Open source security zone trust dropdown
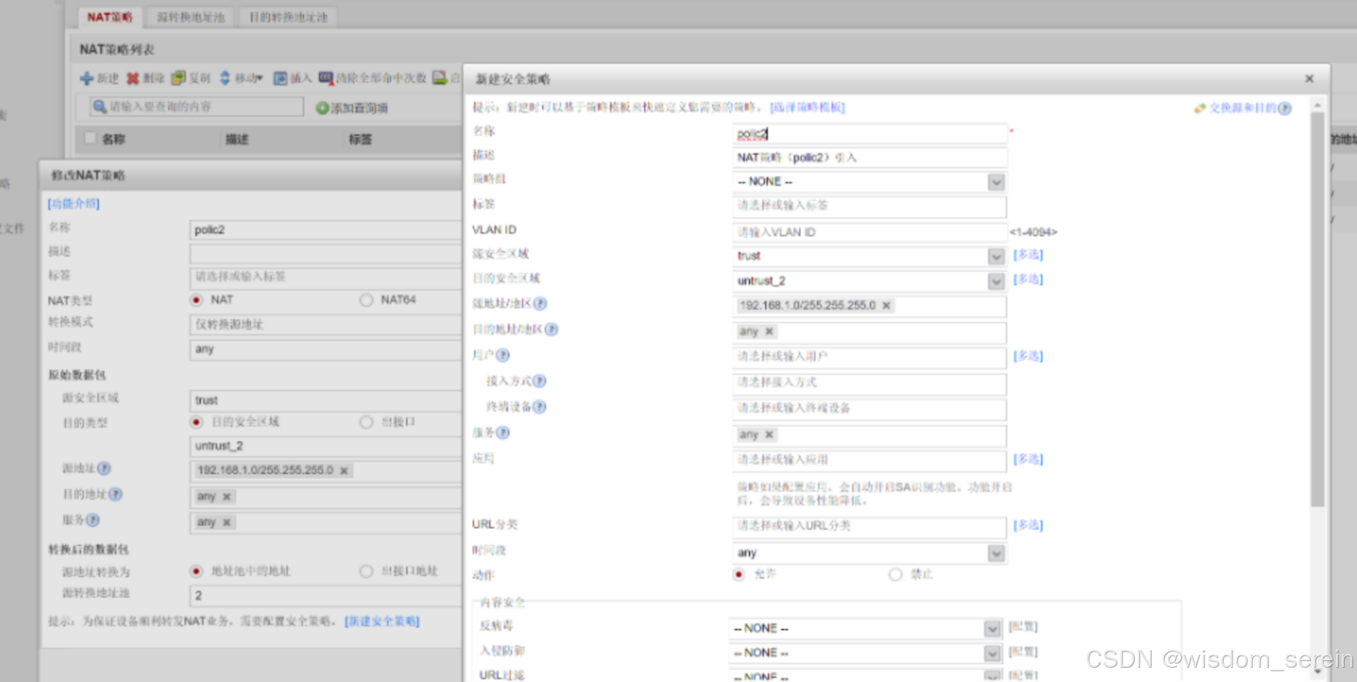 [996, 256]
